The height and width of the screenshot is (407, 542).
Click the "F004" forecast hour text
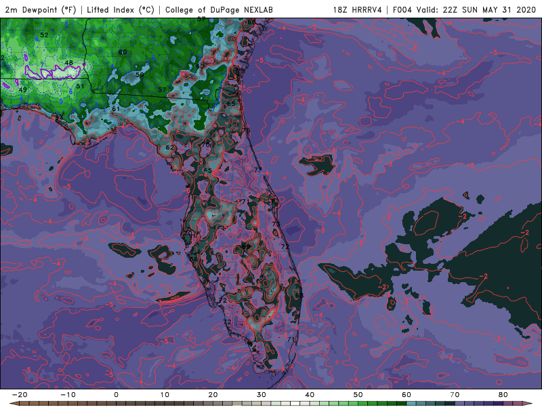click(402, 9)
